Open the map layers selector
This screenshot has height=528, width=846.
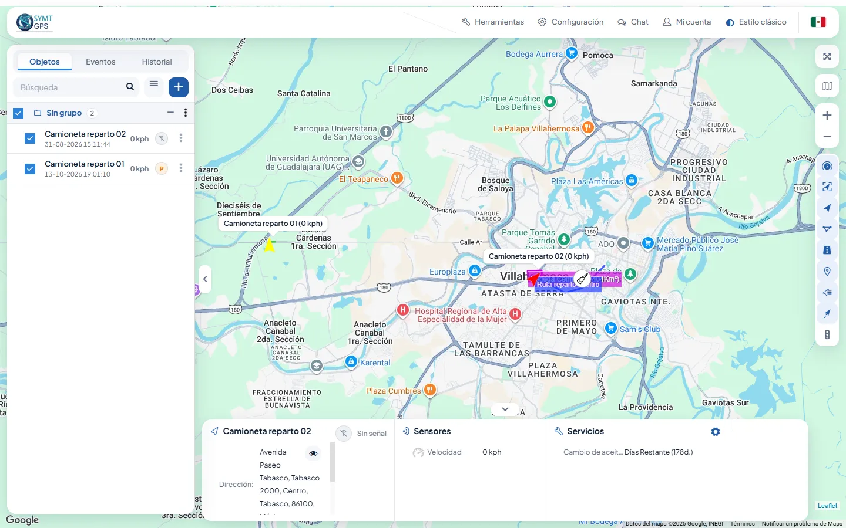coord(827,86)
